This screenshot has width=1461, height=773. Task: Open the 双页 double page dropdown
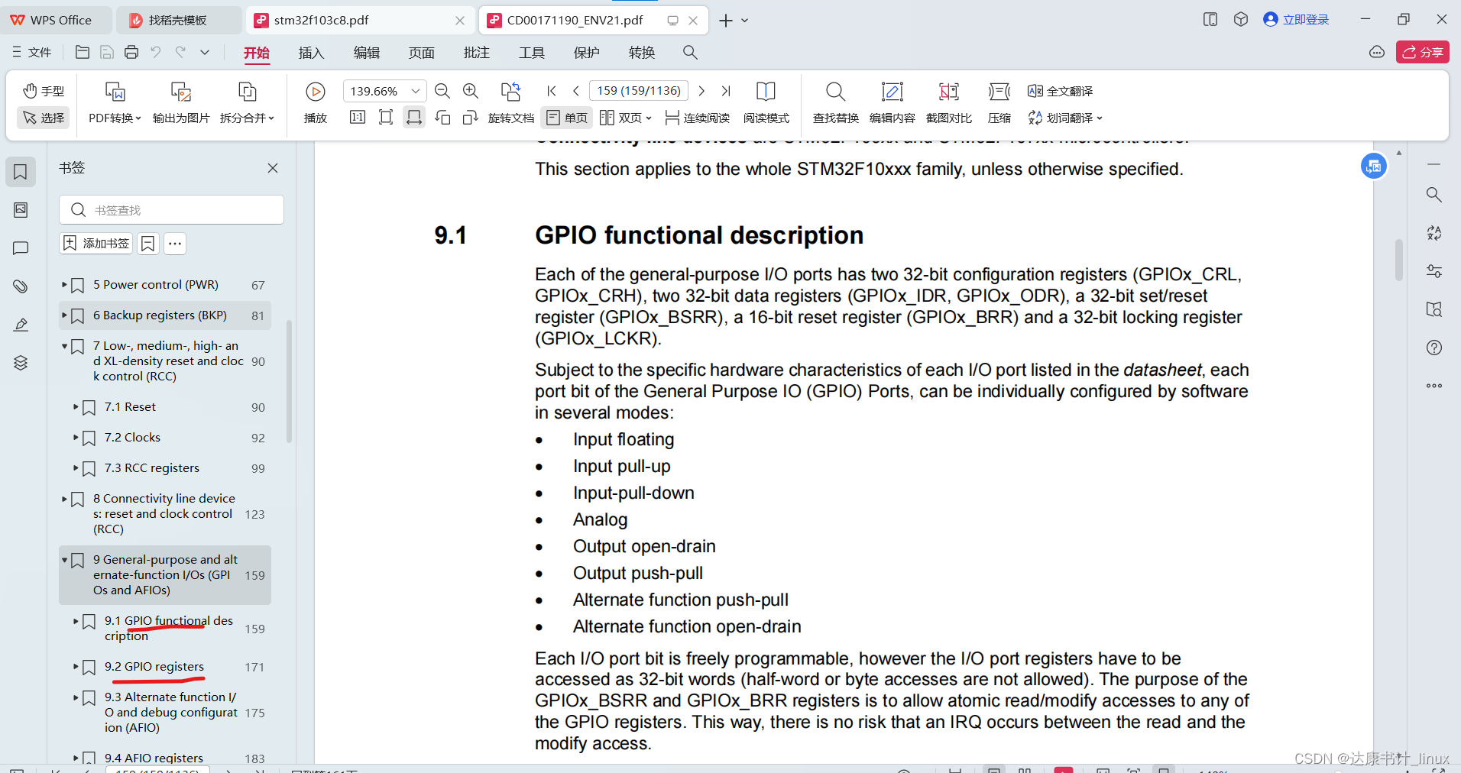pos(626,118)
